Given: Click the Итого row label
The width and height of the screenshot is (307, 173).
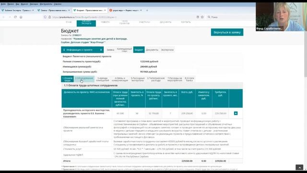Looking at the screenshot, I should click(x=67, y=161).
